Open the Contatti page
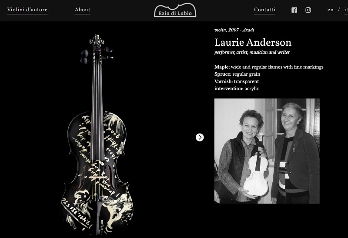This screenshot has height=238, width=348. (264, 10)
